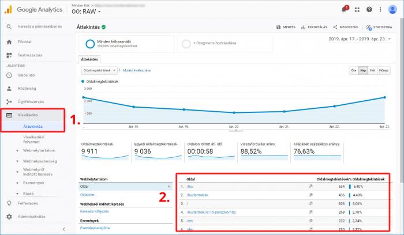This screenshot has width=404, height=235.
Task: Click the help question mark icon
Action: point(369,9)
